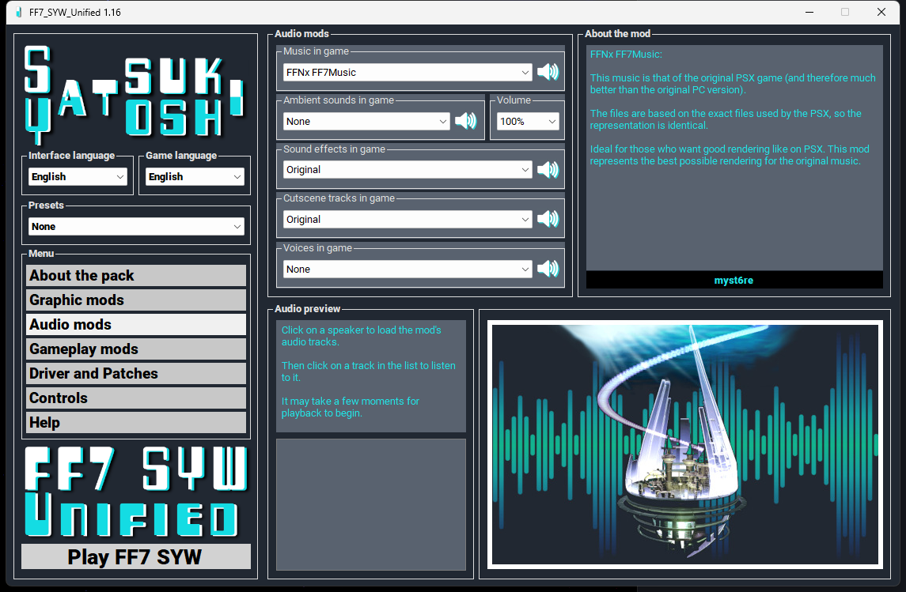Click the app icon in title bar

[x=18, y=12]
